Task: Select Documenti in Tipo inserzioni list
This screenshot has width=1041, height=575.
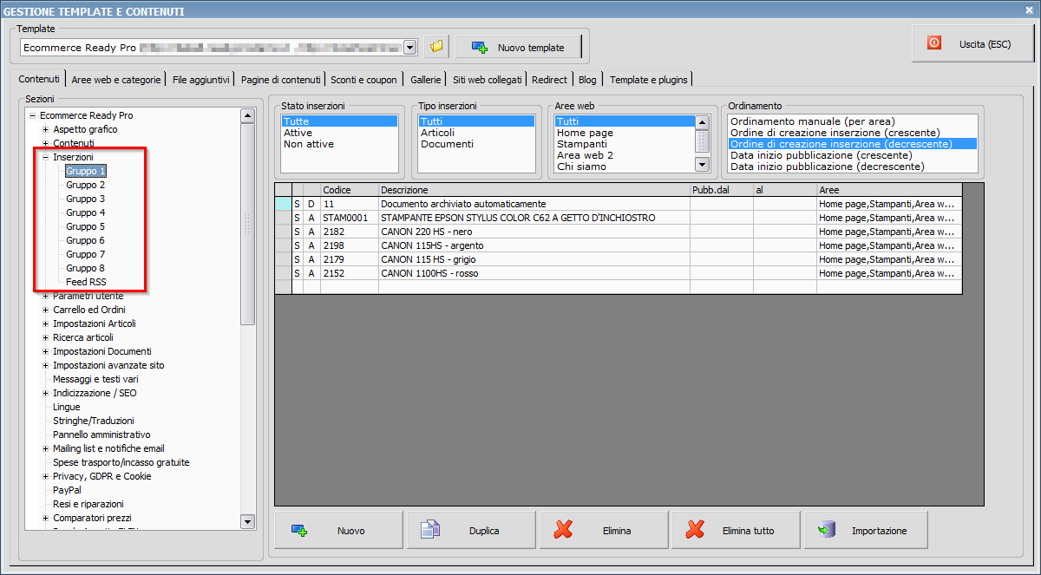Action: [x=447, y=144]
